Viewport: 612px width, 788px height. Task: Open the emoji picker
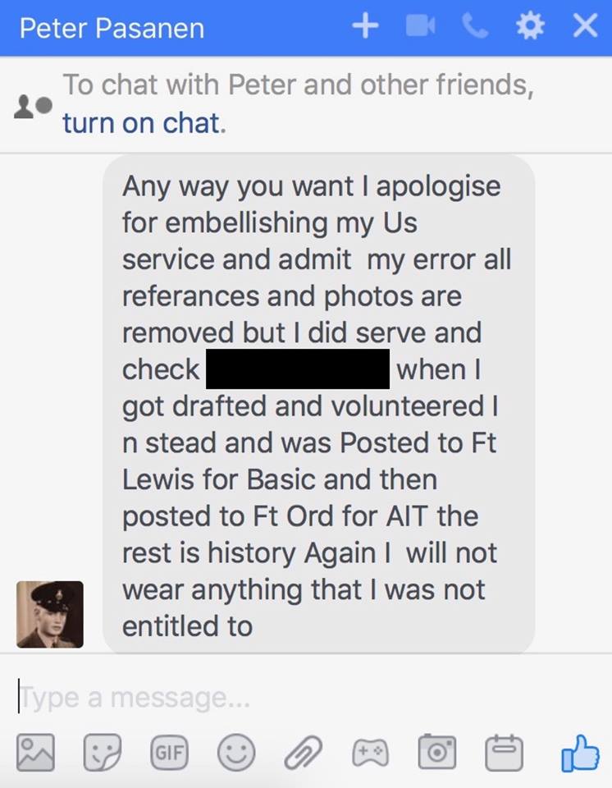tap(235, 751)
